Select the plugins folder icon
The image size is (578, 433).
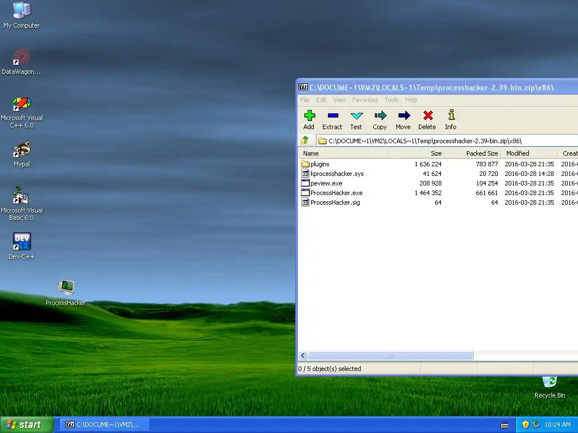coord(305,164)
